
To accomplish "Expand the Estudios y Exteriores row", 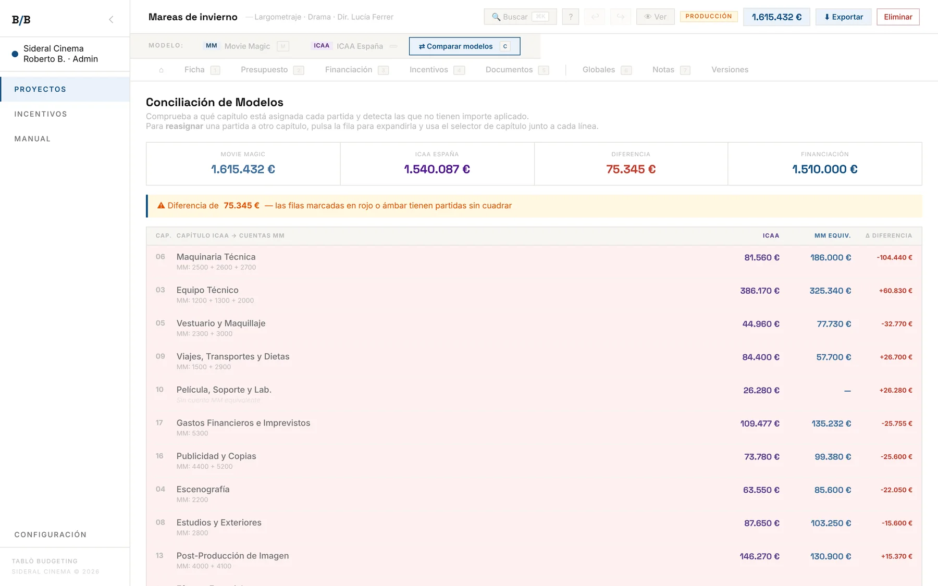I will (534, 527).
